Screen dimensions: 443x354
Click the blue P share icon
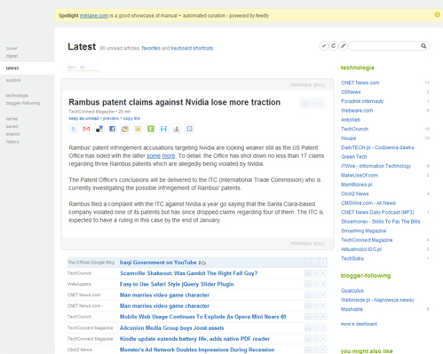(x=189, y=129)
